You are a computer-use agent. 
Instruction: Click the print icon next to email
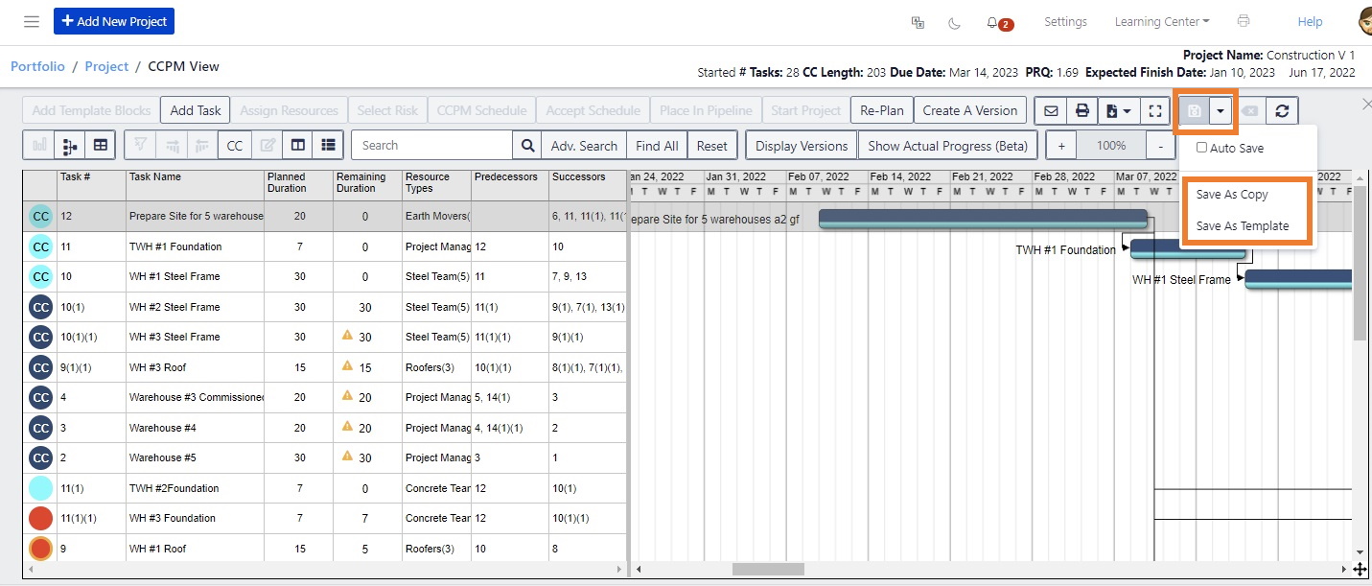click(1082, 110)
